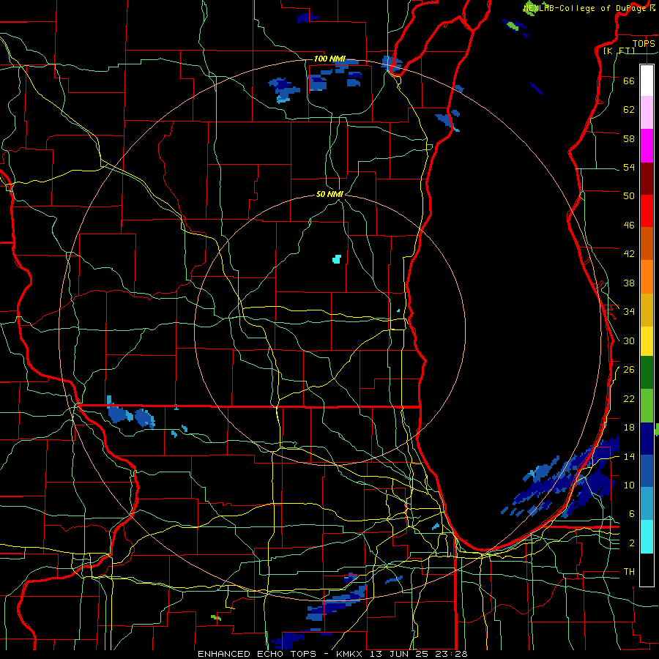Screen dimensions: 659x659
Task: Click the legend value "14"
Action: click(629, 456)
